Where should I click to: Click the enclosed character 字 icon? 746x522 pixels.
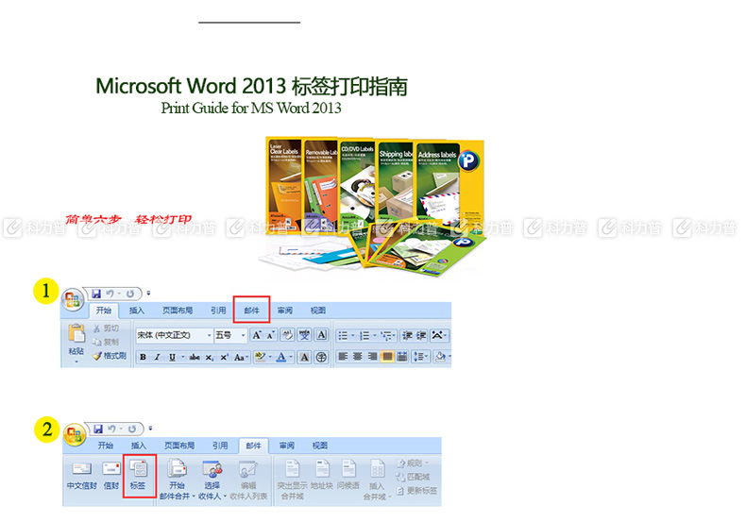click(x=322, y=357)
